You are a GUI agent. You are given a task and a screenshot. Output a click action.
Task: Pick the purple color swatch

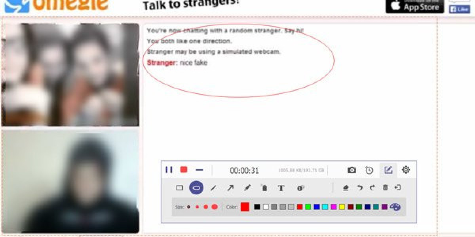point(384,207)
